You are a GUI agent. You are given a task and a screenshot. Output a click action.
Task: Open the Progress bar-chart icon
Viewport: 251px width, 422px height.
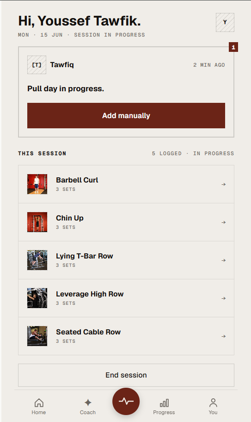[x=164, y=403]
